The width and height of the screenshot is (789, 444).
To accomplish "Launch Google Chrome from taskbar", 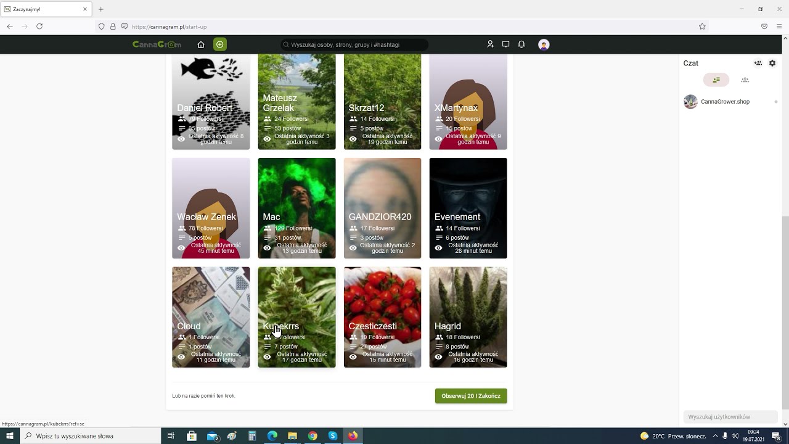I will click(x=313, y=436).
